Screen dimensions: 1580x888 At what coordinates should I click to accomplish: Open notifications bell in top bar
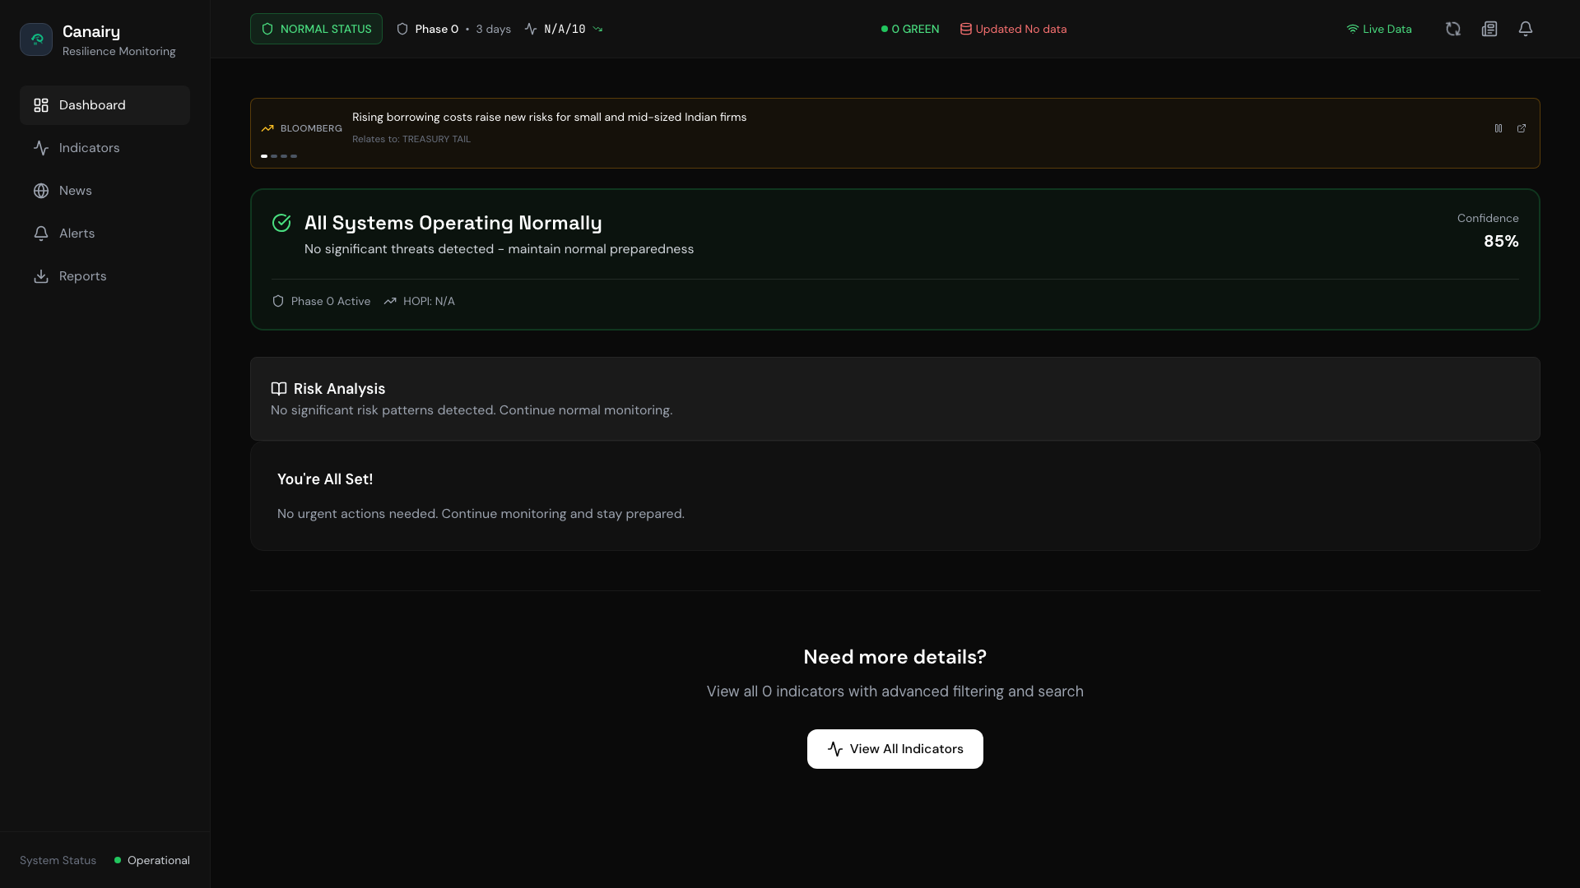click(x=1526, y=29)
